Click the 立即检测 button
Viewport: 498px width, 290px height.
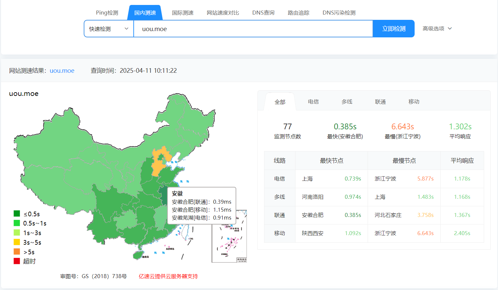(394, 29)
